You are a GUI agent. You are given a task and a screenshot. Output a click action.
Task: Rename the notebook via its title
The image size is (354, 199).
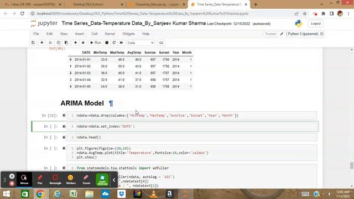pyautogui.click(x=134, y=23)
